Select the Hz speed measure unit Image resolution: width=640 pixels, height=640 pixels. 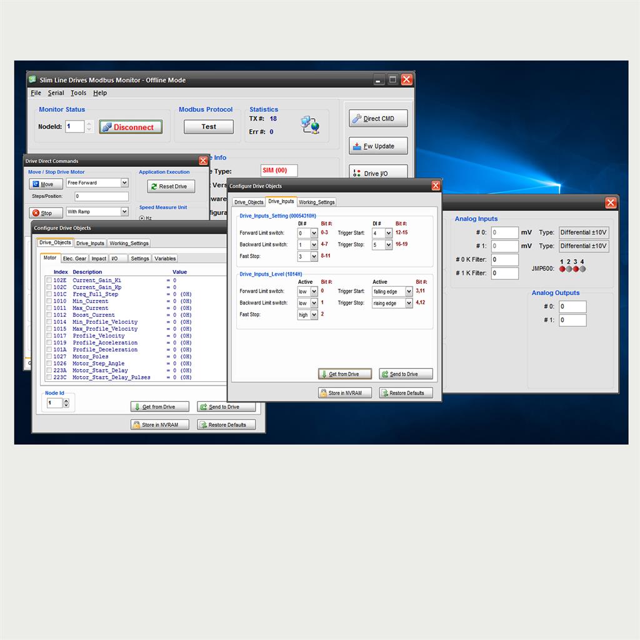[x=142, y=218]
